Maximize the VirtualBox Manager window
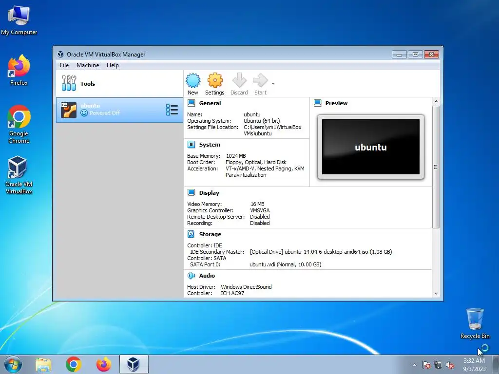The width and height of the screenshot is (499, 374). point(415,55)
